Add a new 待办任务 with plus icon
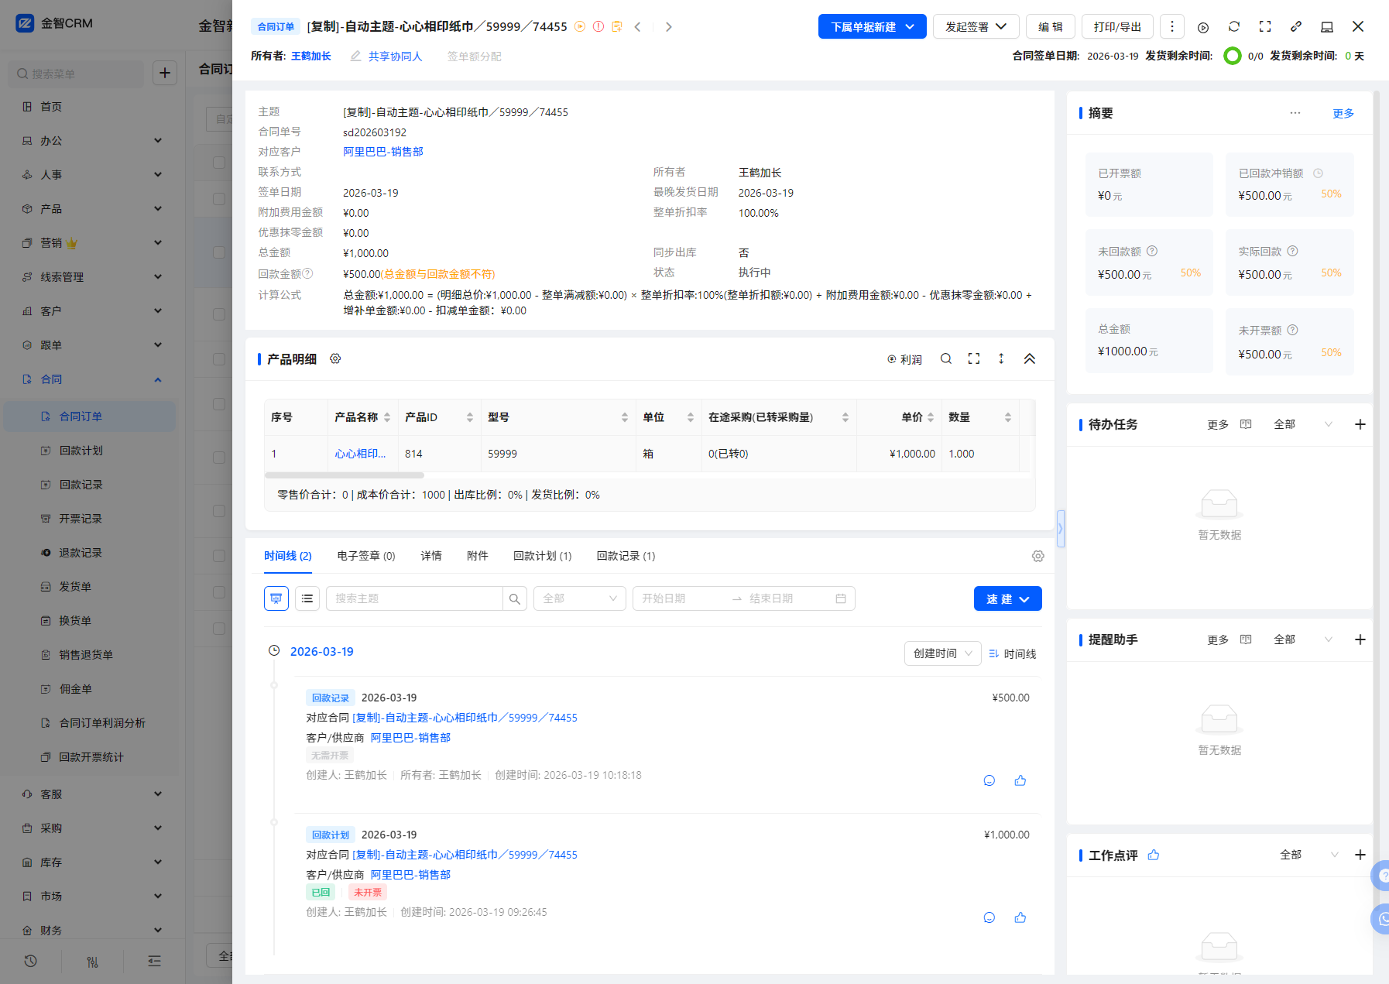The height and width of the screenshot is (984, 1389). tap(1360, 425)
